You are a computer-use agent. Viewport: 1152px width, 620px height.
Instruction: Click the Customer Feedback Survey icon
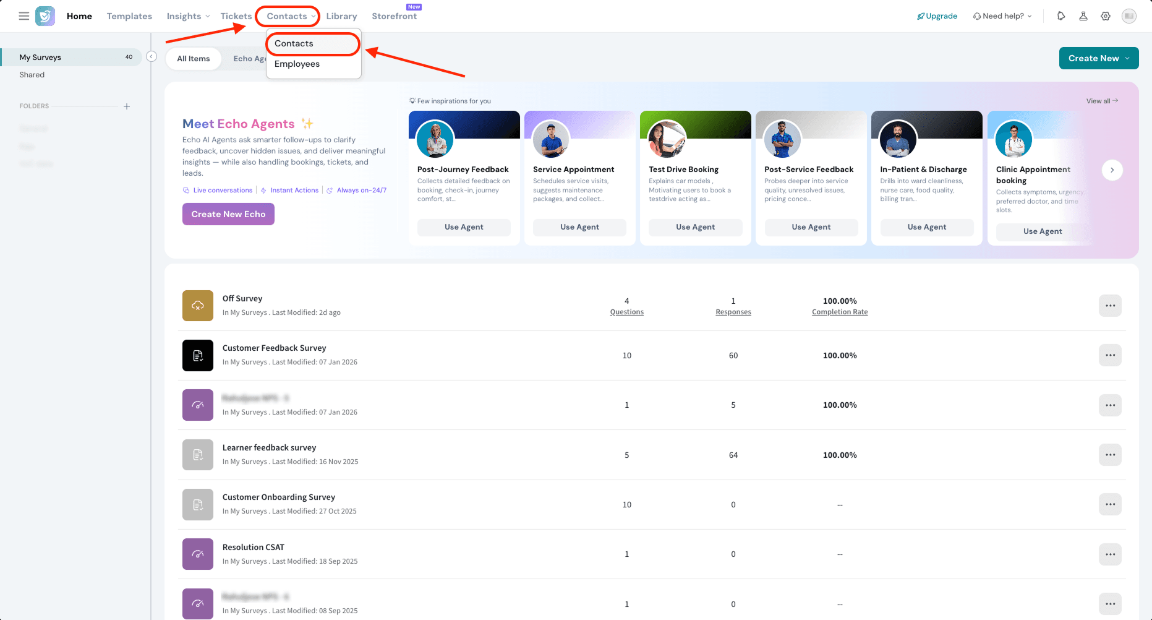(198, 356)
